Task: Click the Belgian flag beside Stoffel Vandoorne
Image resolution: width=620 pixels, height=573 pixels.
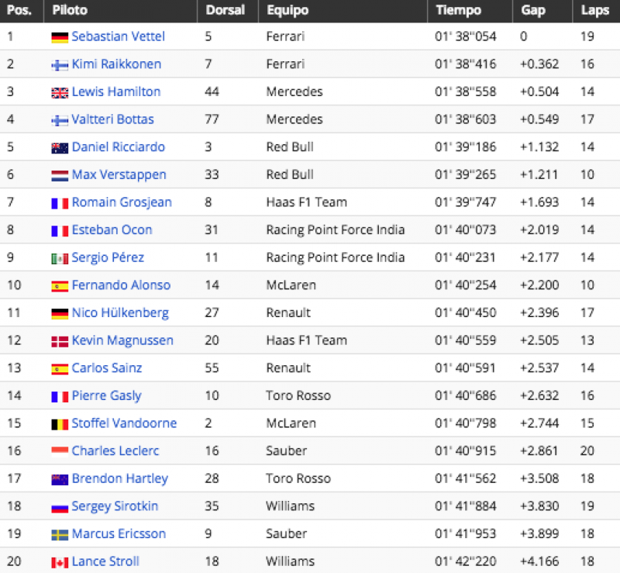Action: point(60,424)
